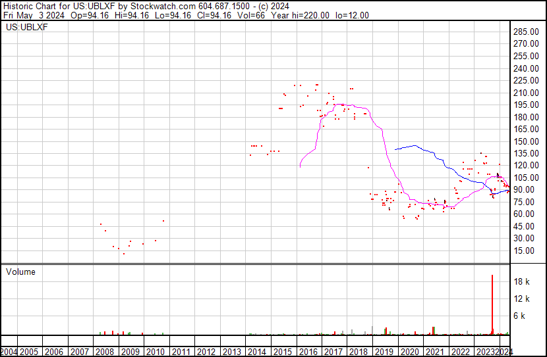This screenshot has height=357, width=547.
Task: Click the Volume panel label
Action: [x=20, y=272]
